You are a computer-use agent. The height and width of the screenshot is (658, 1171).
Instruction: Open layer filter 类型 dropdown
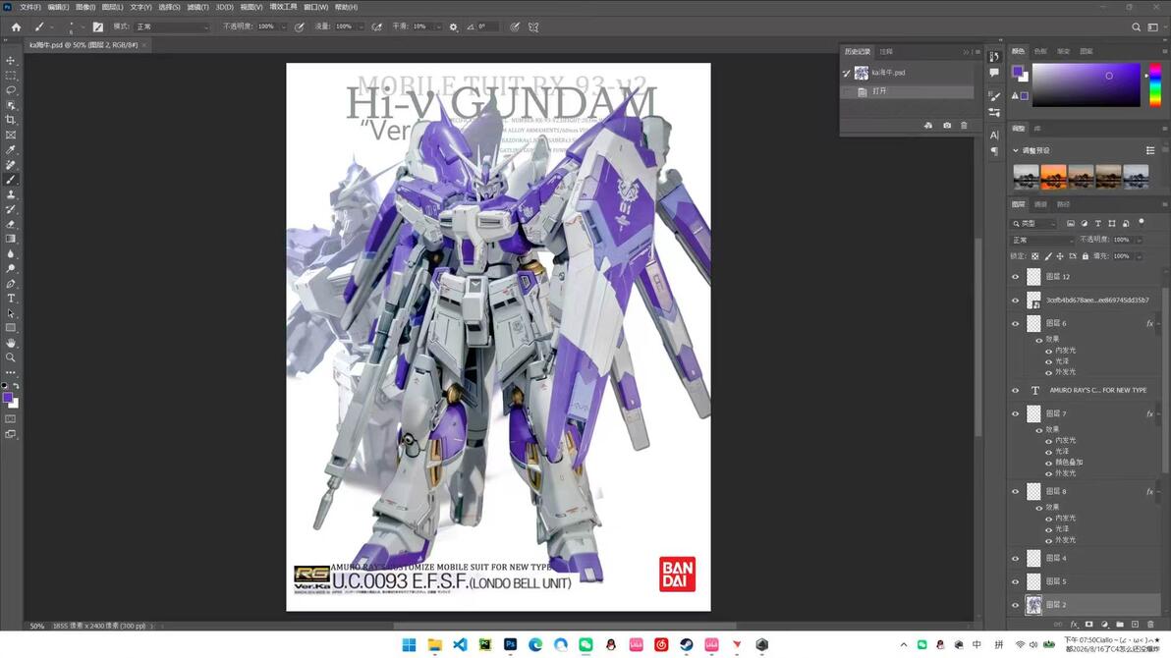[1034, 223]
